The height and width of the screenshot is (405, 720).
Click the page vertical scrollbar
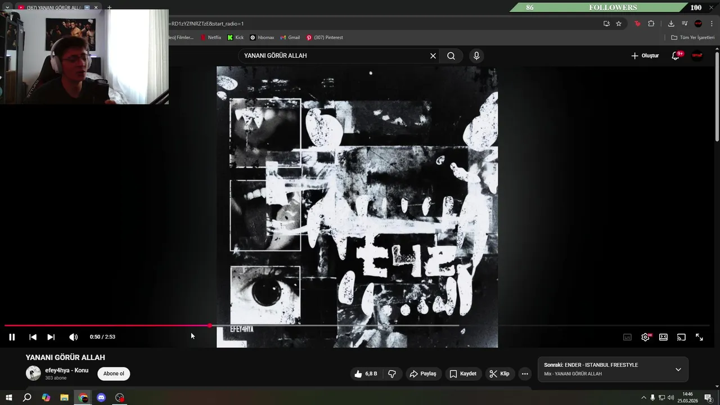tap(717, 96)
